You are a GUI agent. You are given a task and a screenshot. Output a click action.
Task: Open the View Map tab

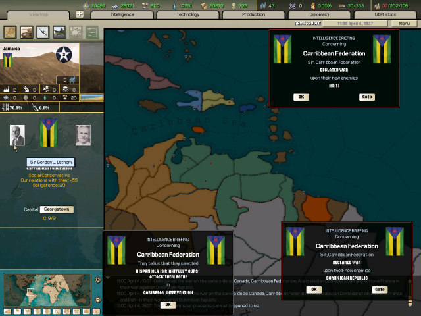[x=38, y=14]
